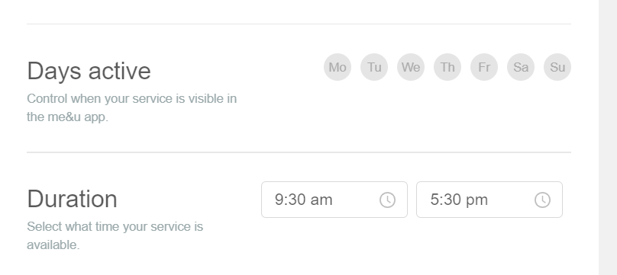Open the end time clock picker icon
The height and width of the screenshot is (275, 617).
coord(542,200)
